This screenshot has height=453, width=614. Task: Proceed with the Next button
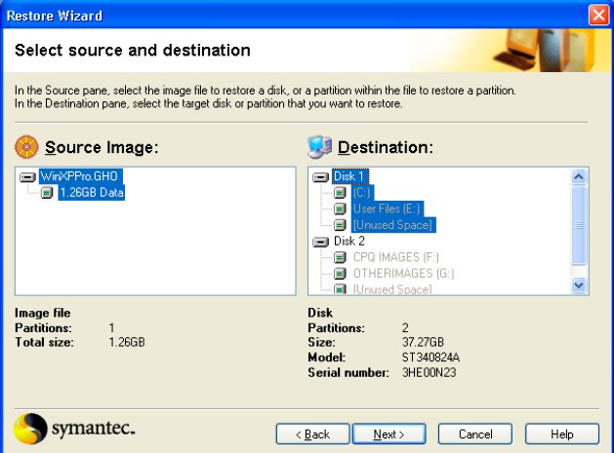point(389,434)
